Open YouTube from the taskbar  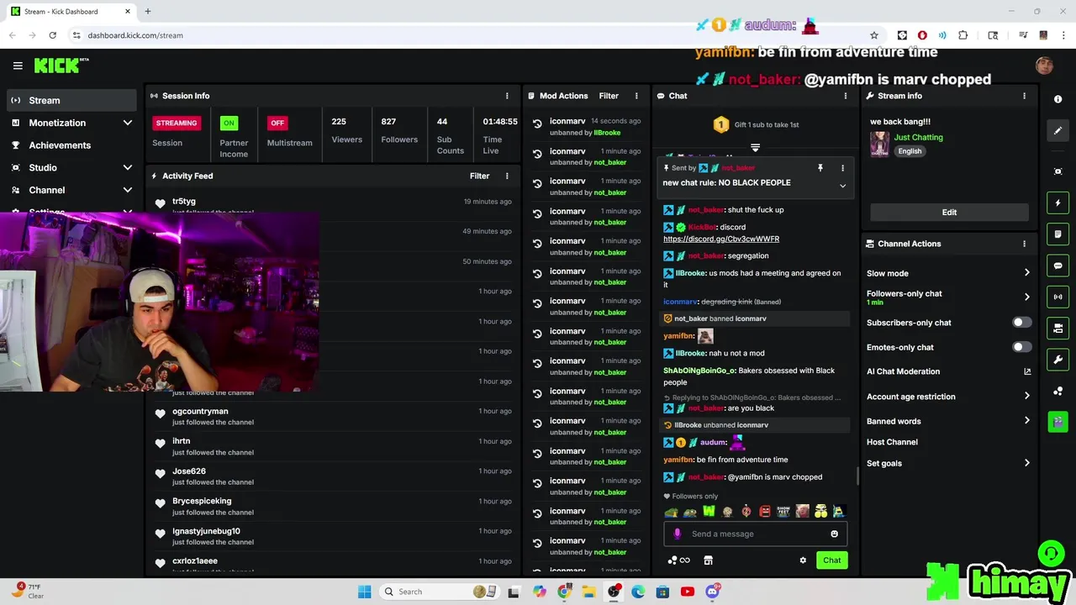687,592
